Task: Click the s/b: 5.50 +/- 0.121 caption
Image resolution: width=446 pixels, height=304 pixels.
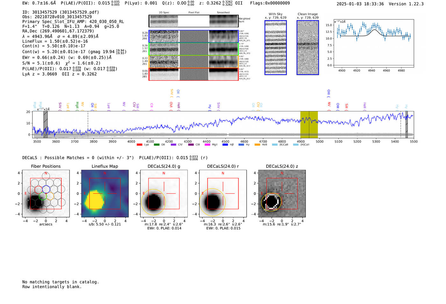Action: (105, 224)
